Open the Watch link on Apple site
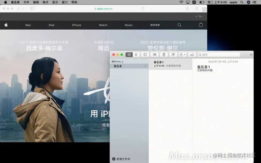 pyautogui.click(x=103, y=25)
